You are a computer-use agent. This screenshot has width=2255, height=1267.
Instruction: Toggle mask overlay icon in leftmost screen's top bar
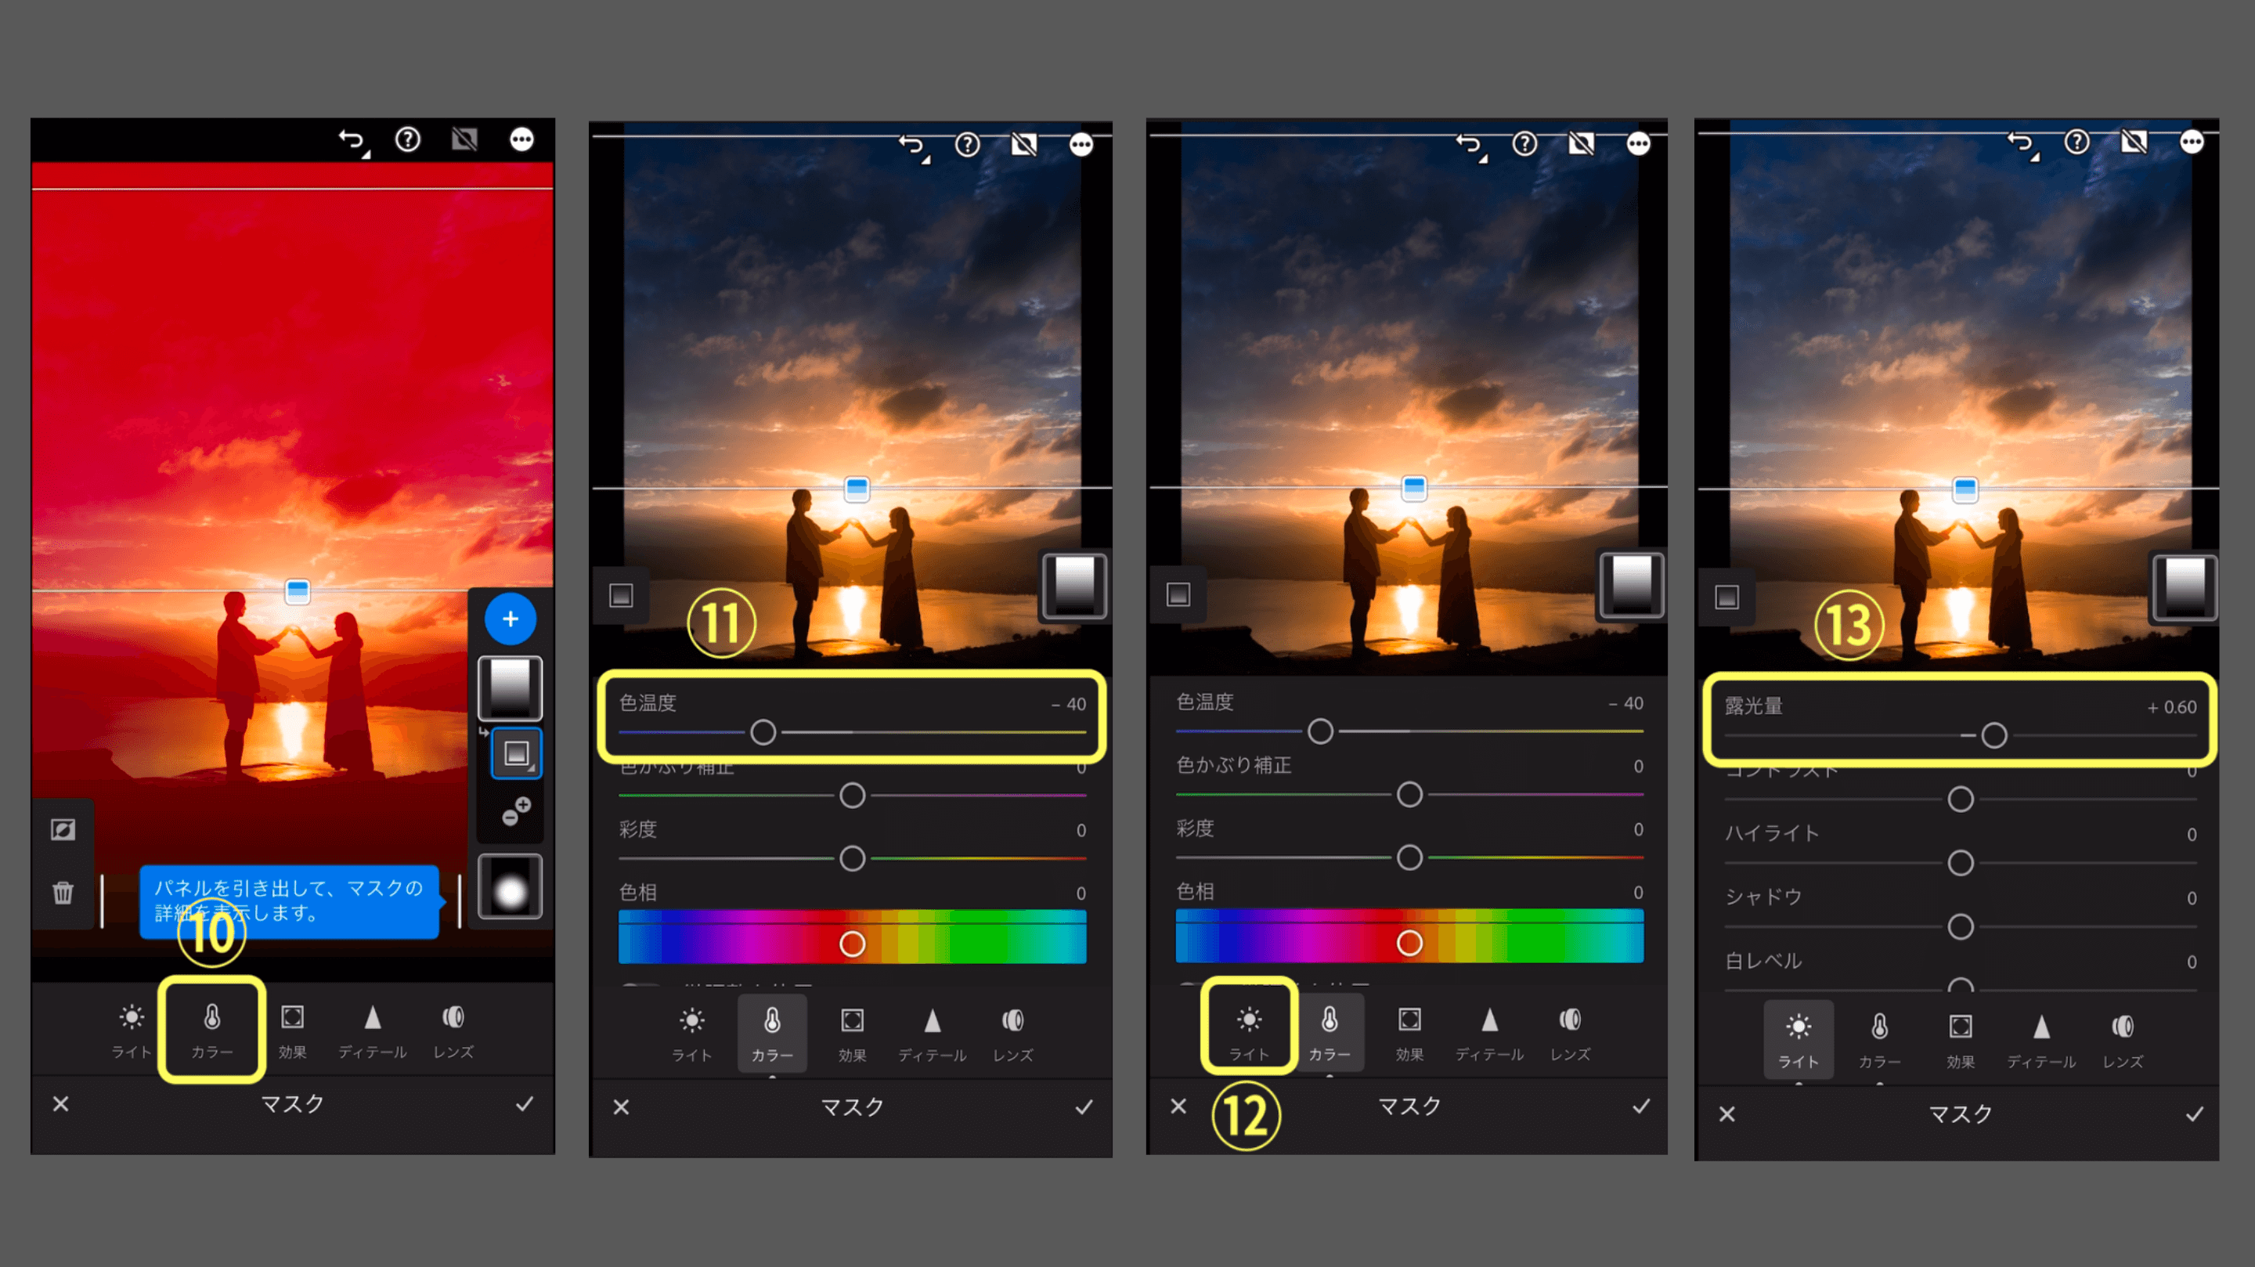coord(464,139)
